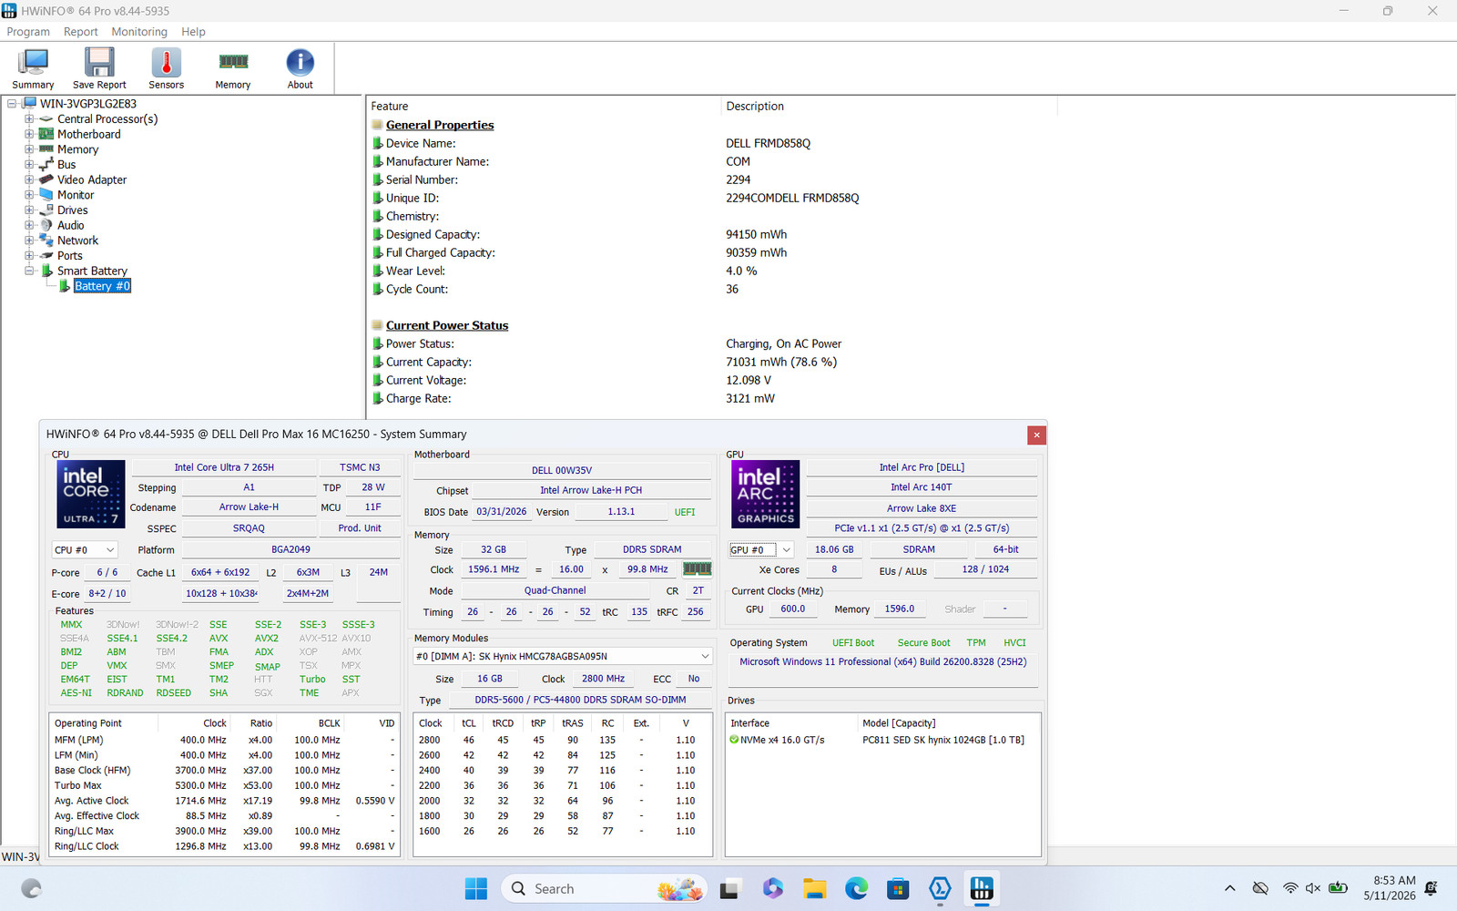This screenshot has width=1457, height=911.
Task: Click the green check icon next to NVMe x4
Action: (734, 740)
